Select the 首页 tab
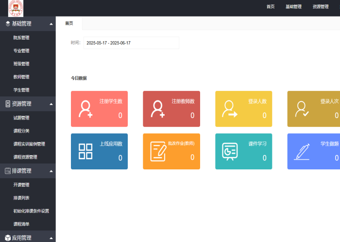Image resolution: width=340 pixels, height=242 pixels. (x=69, y=23)
